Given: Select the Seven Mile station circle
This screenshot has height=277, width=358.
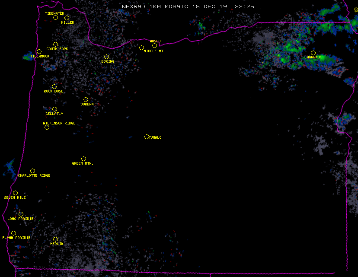Looking at the screenshot, I should (15, 193).
